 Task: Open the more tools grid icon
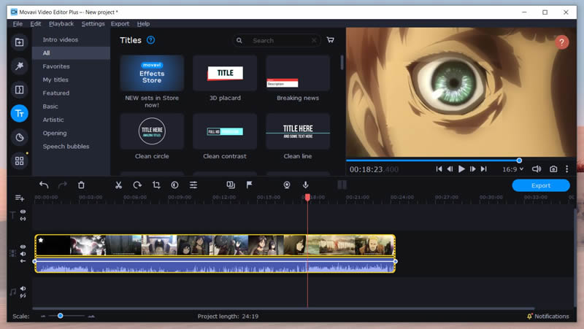[20, 160]
